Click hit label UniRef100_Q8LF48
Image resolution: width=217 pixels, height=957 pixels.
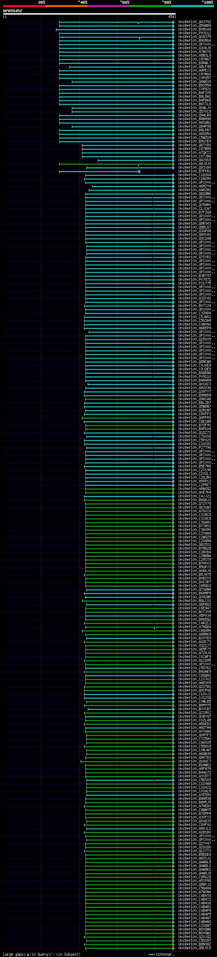[195, 67]
